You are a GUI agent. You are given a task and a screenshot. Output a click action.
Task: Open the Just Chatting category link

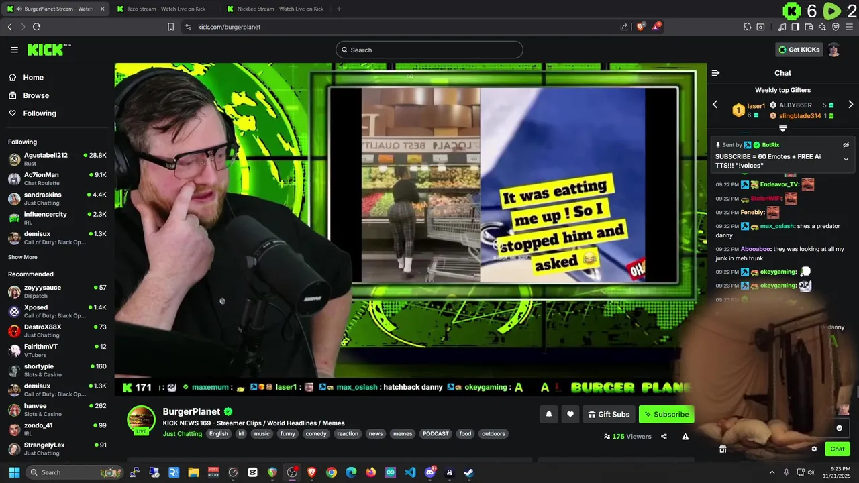tap(182, 434)
